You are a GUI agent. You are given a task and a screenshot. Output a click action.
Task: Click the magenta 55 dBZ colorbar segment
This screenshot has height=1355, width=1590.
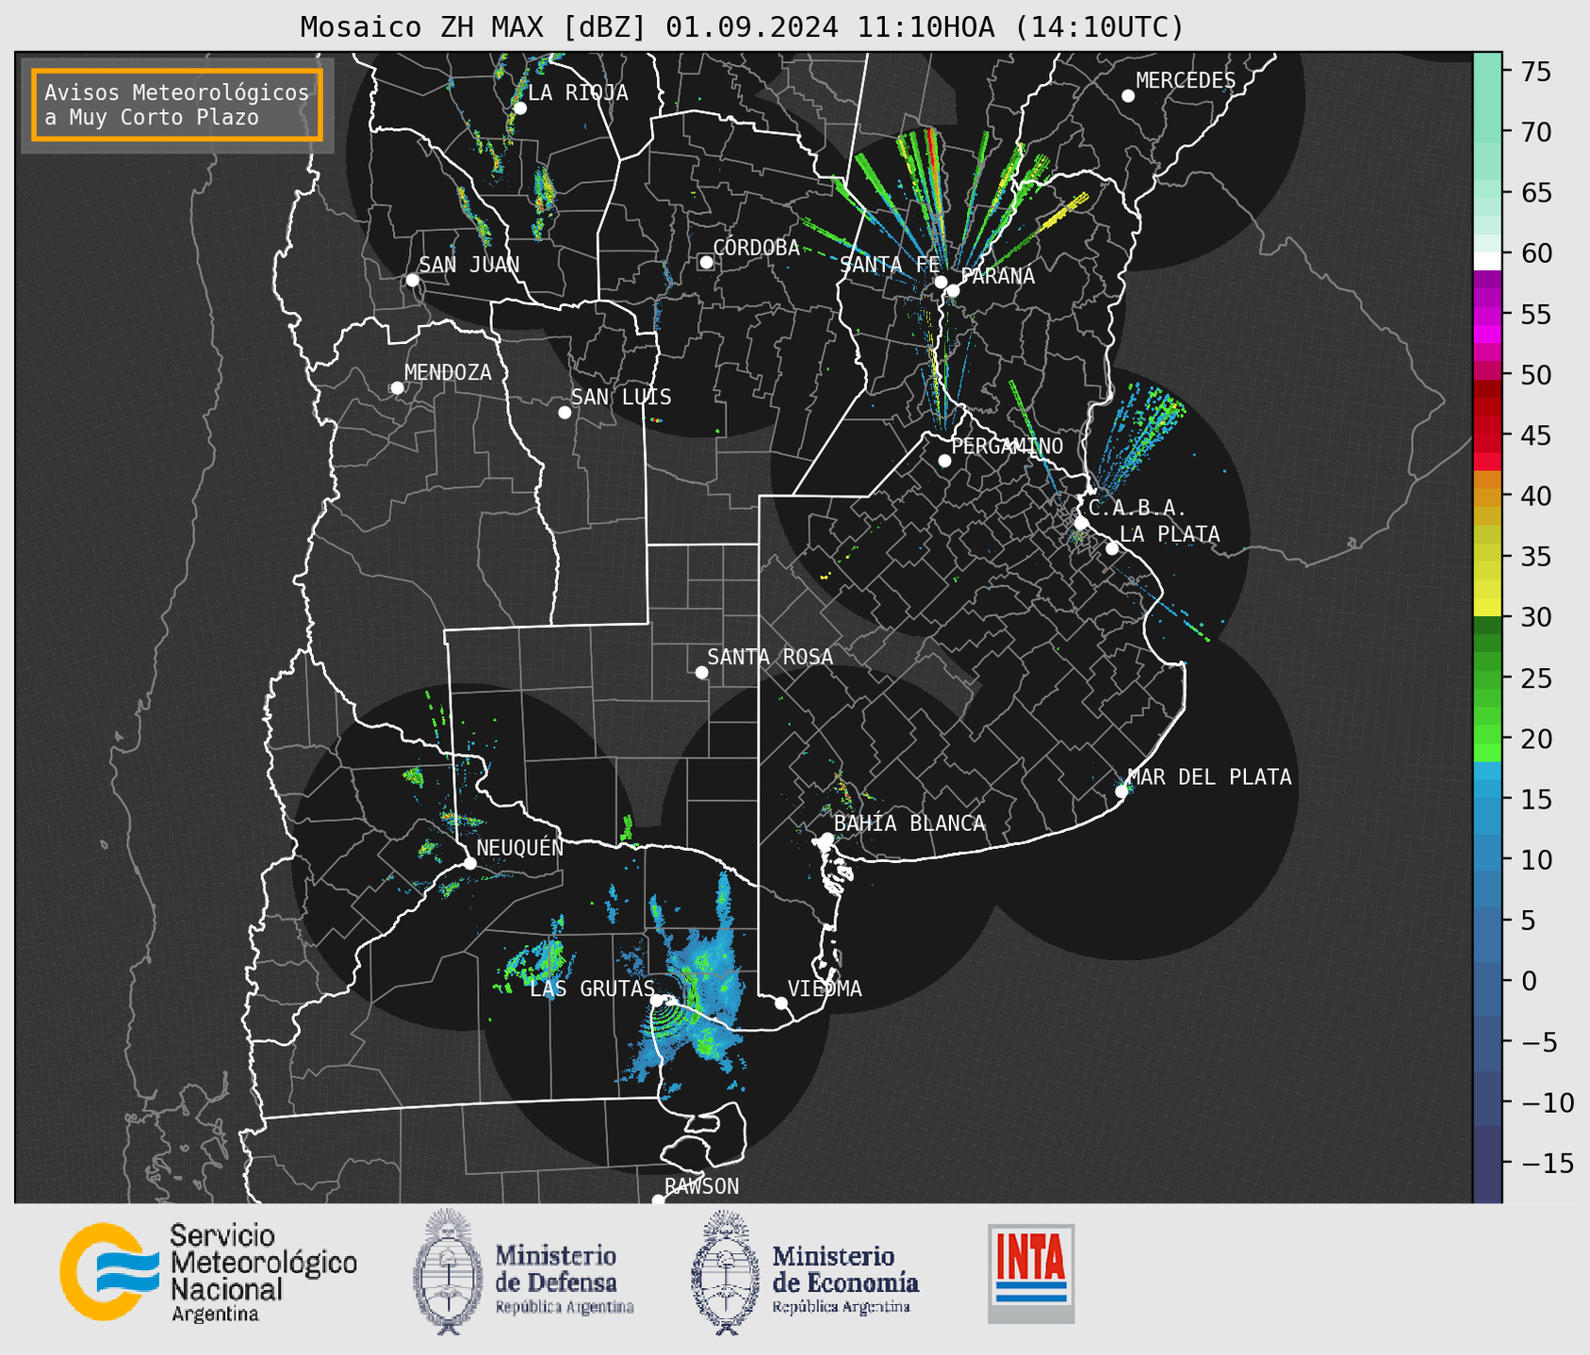(x=1487, y=315)
